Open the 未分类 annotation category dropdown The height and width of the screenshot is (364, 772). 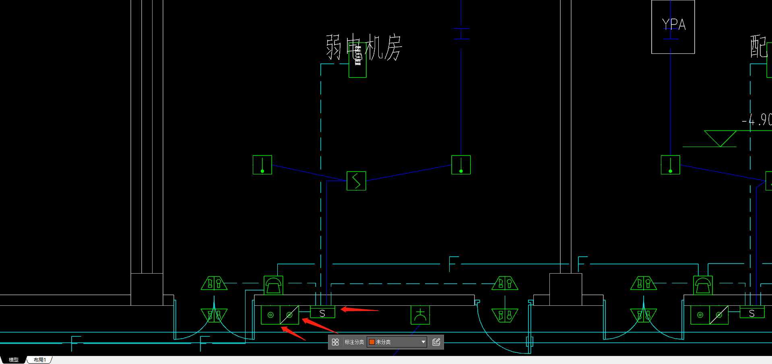point(397,342)
